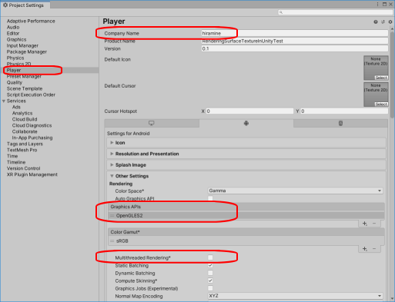
Task: Click the Cursor Hotspot Y field
Action: 344,111
